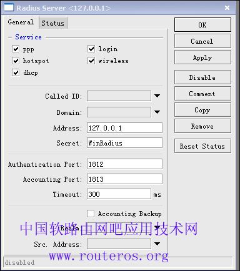Click the Reset Status button
Viewport: 240px width, 271px height.
pos(202,146)
